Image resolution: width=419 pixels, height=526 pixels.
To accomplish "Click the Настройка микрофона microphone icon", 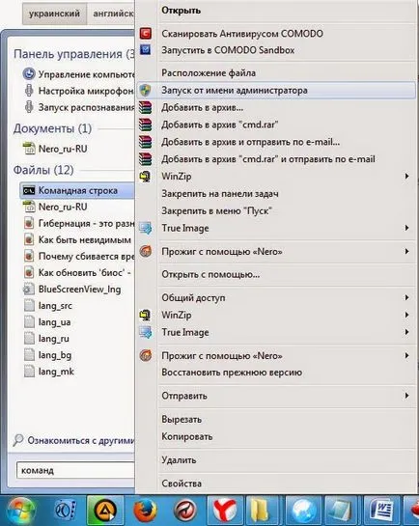I will pyautogui.click(x=29, y=91).
